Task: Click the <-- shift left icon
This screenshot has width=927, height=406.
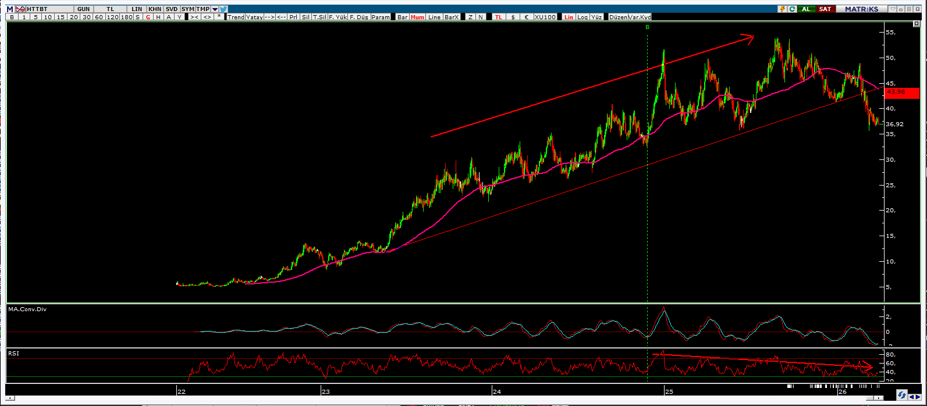Action: pos(281,17)
